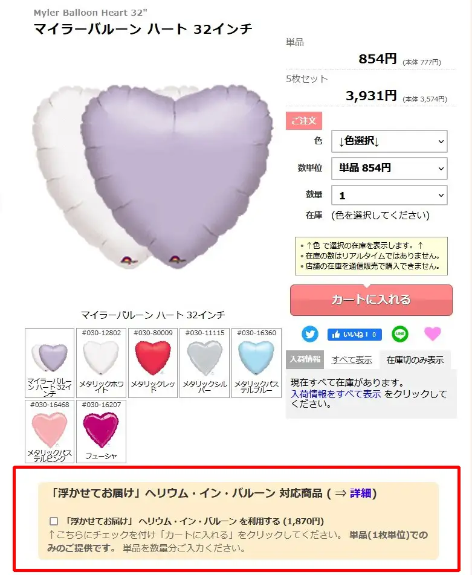Select the メタリックホワイト heart swatch
Image resolution: width=472 pixels, height=575 pixels.
pos(102,362)
